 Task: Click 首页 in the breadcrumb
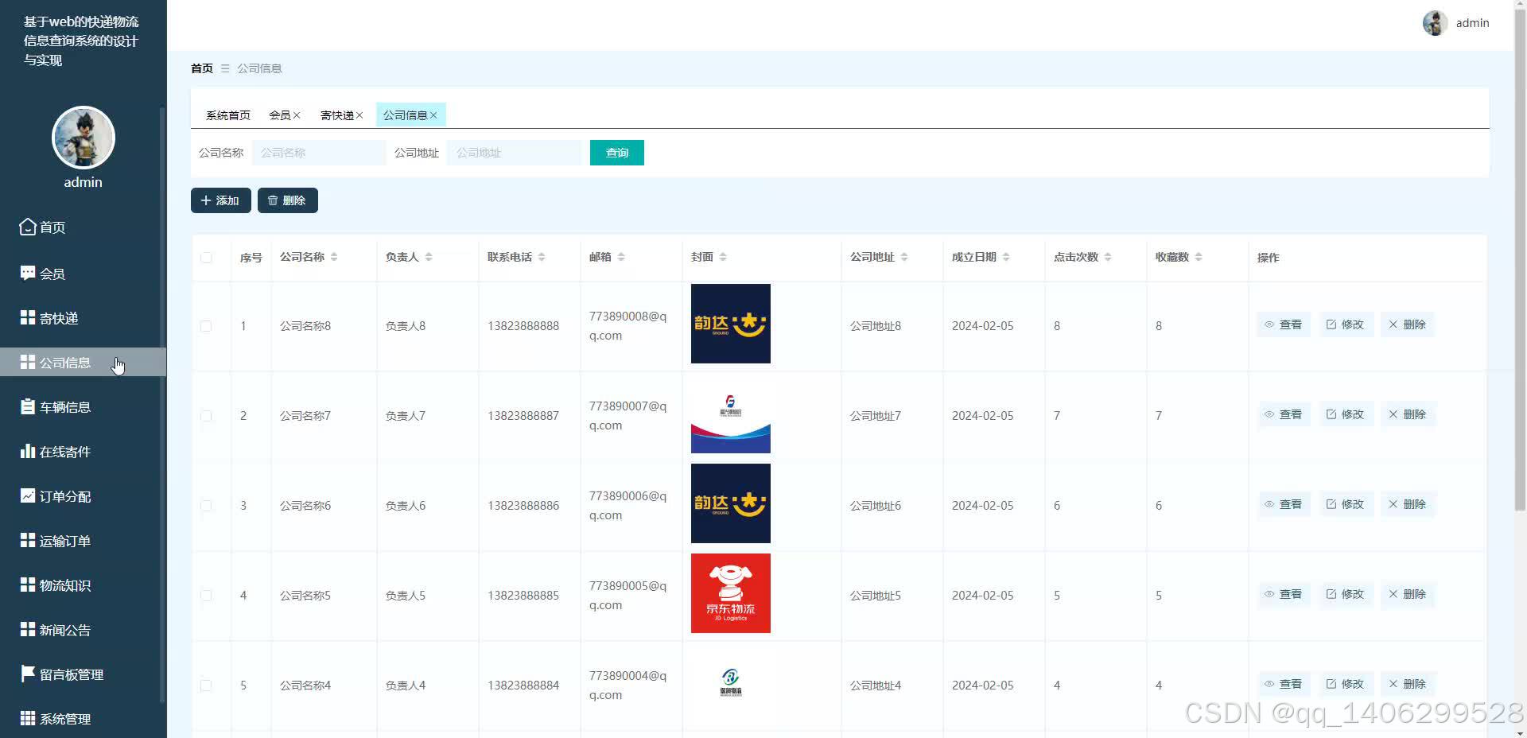[x=202, y=68]
